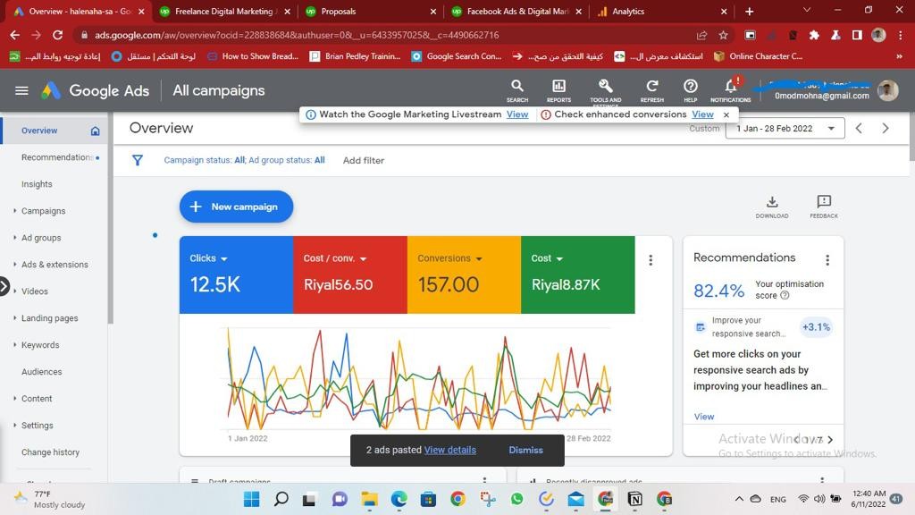Viewport: 915px width, 515px height.
Task: Go to previous date range period
Action: (859, 129)
